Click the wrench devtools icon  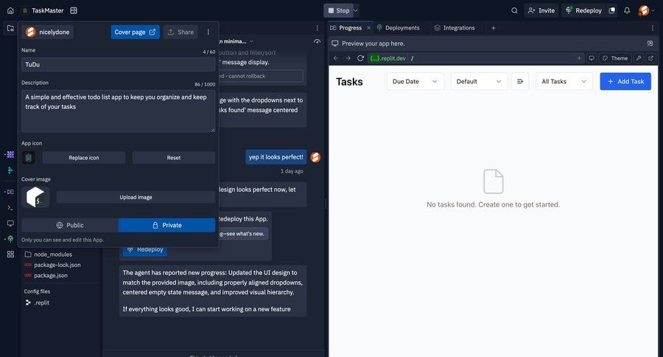tap(639, 58)
